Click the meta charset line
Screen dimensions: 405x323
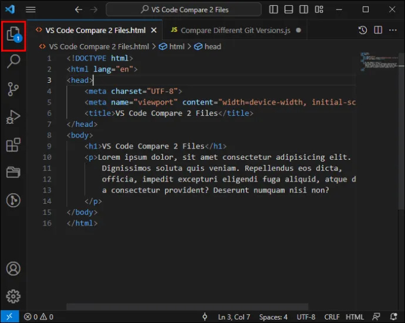pyautogui.click(x=133, y=92)
